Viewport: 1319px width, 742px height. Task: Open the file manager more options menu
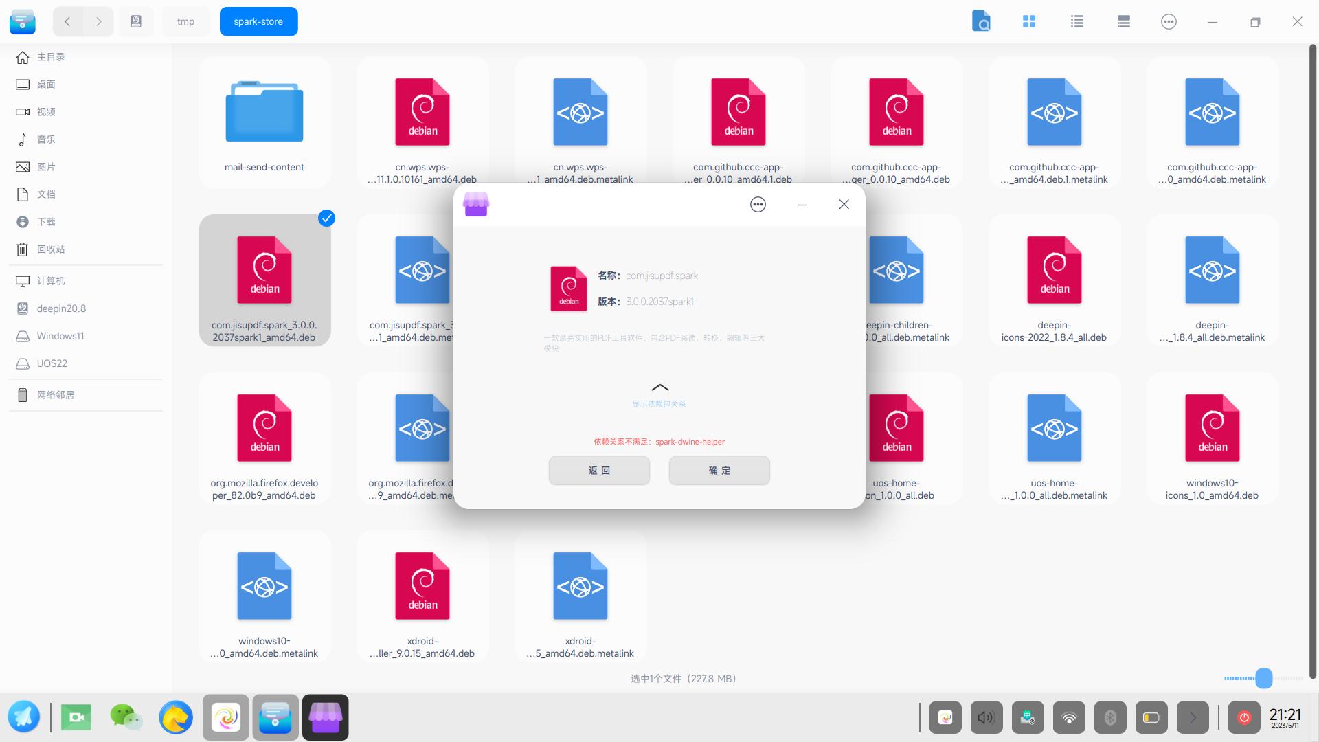coord(1169,21)
